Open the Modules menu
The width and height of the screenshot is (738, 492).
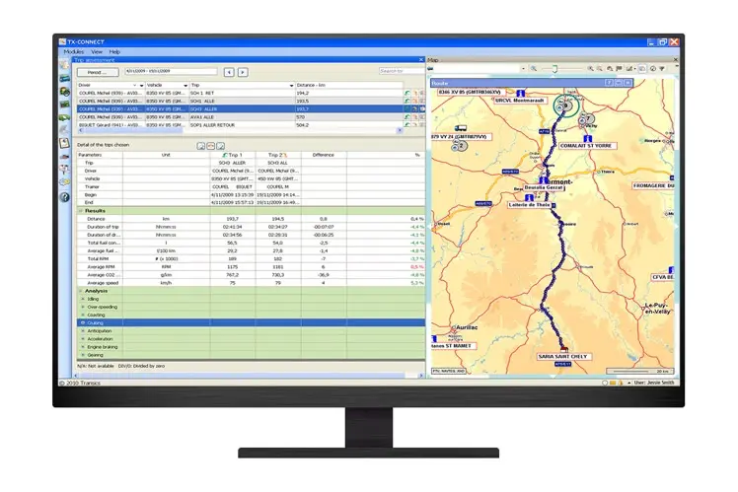coord(74,51)
